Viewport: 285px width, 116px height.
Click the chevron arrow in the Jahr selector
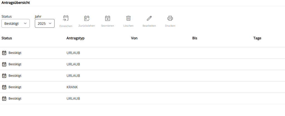pyautogui.click(x=50, y=23)
